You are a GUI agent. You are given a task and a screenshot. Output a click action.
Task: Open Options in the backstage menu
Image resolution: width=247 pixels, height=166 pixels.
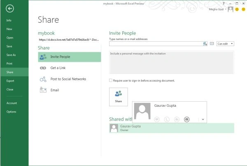[x=12, y=112]
